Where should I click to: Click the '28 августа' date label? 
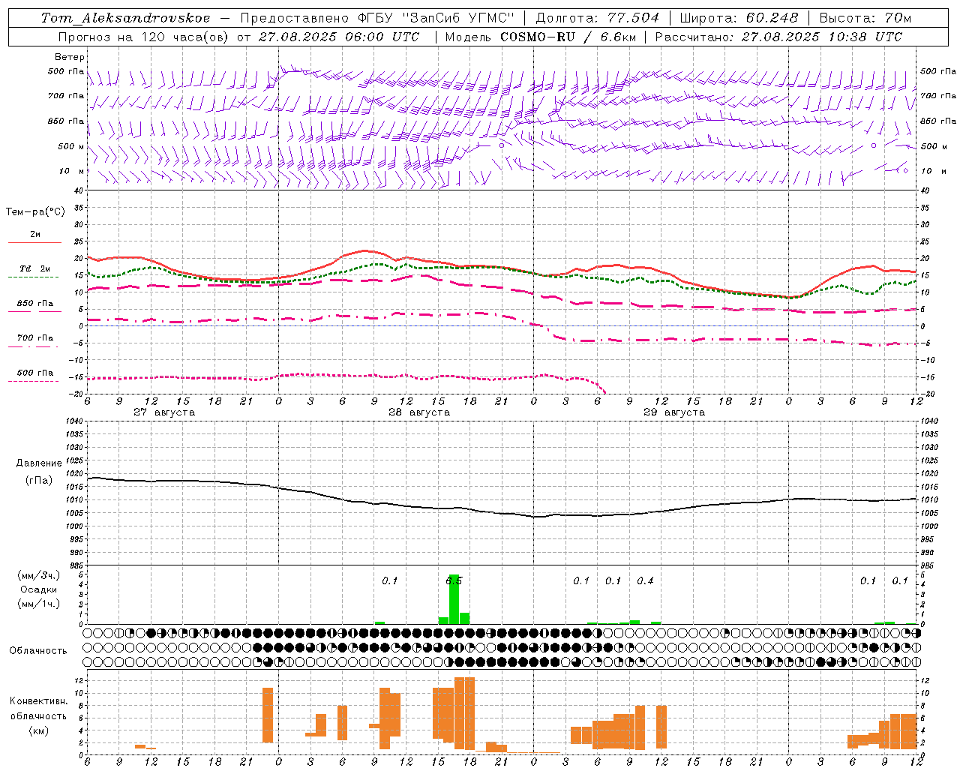point(419,412)
